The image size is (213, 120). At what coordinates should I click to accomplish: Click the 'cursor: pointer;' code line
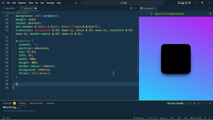point(28,23)
